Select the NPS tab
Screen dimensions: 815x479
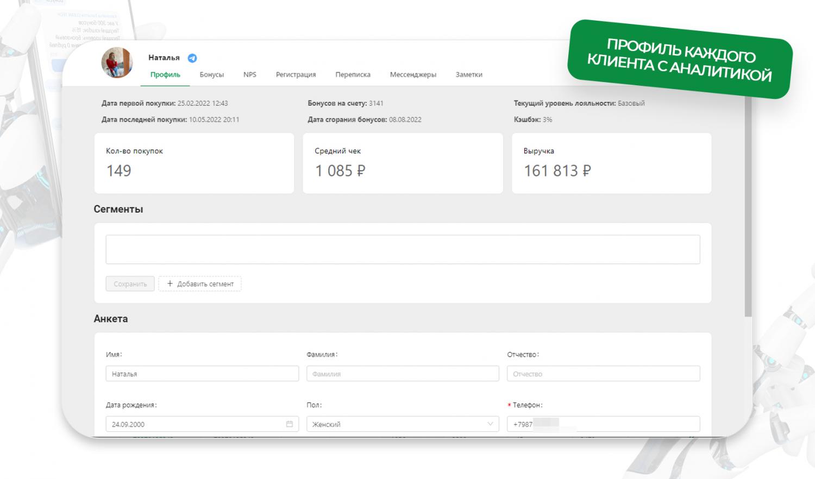[x=250, y=74]
